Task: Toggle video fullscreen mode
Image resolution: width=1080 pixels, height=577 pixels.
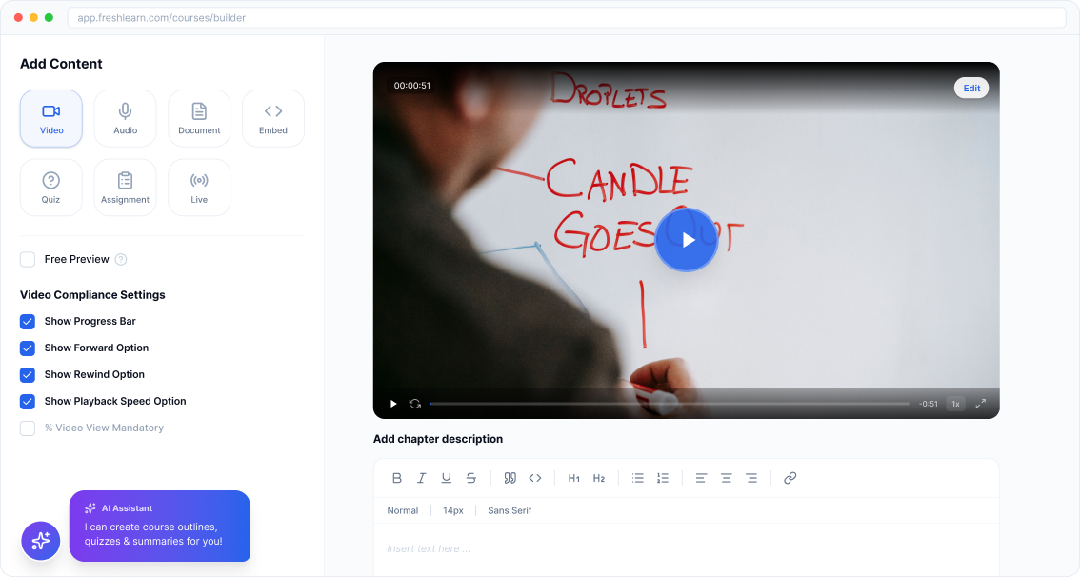Action: click(x=980, y=404)
